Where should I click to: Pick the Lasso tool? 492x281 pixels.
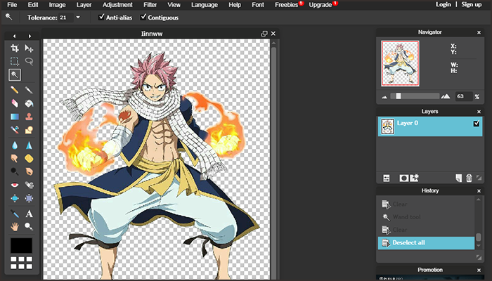coord(29,61)
